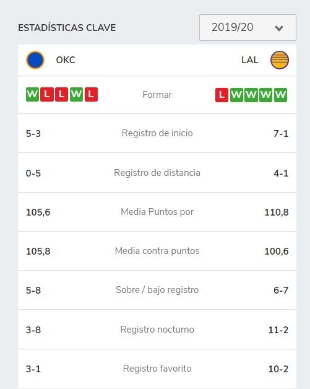Click the Registro de inicio row label
Screen dimensions: 310x389
pyautogui.click(x=157, y=133)
